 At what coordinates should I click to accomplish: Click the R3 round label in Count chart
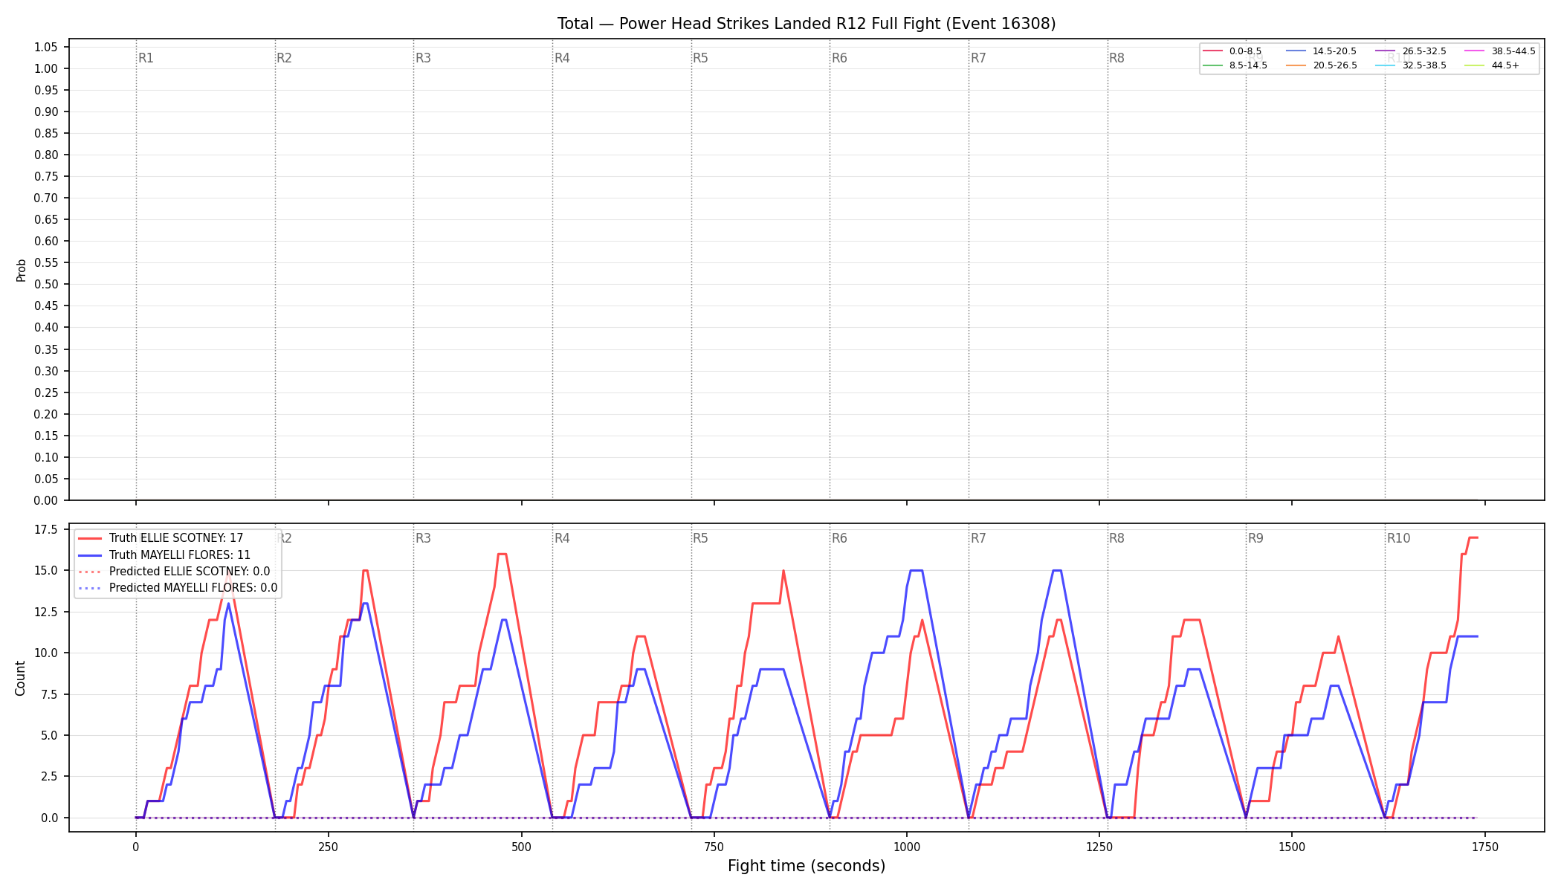423,538
